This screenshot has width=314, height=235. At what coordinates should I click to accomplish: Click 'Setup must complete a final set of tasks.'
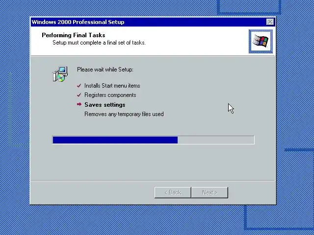(99, 43)
